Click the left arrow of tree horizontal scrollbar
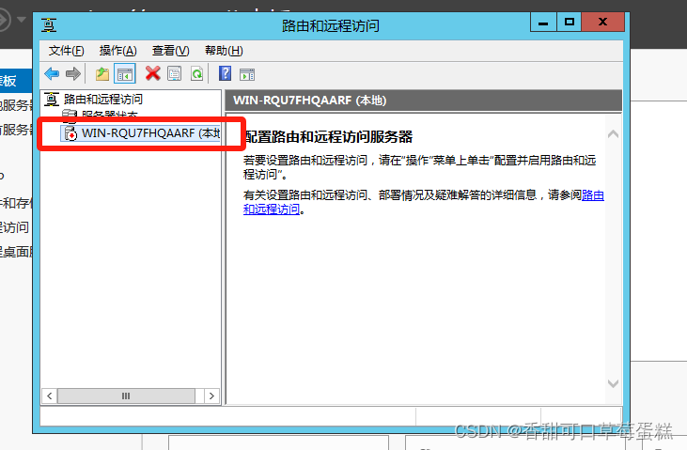Viewport: 687px width, 450px height. (50, 396)
